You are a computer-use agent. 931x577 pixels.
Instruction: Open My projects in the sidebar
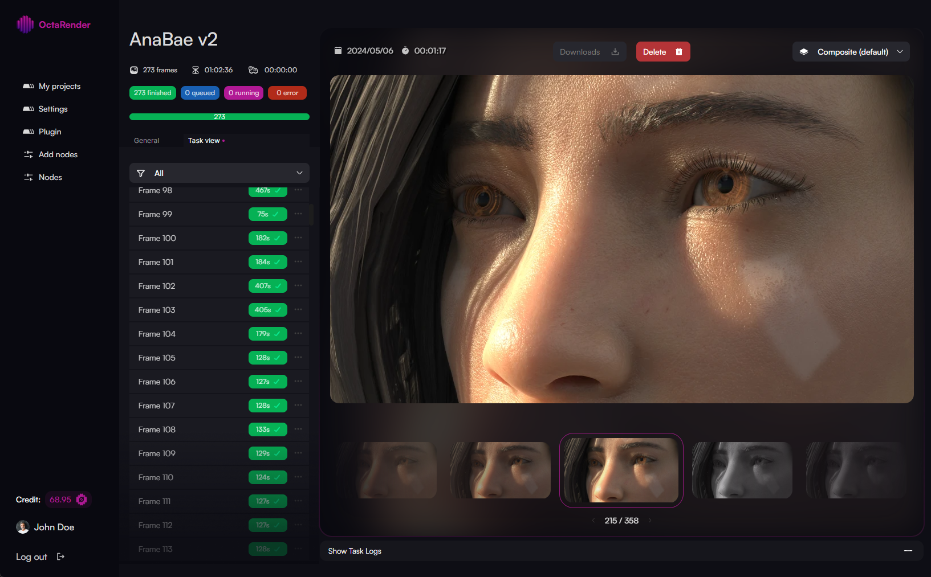(x=59, y=86)
